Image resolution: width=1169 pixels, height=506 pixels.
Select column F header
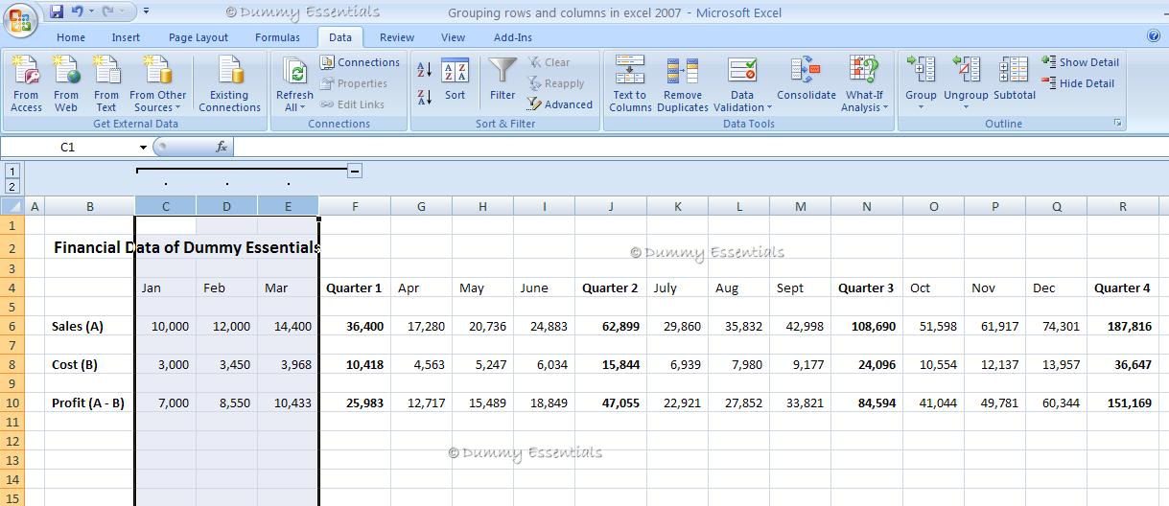coord(355,206)
